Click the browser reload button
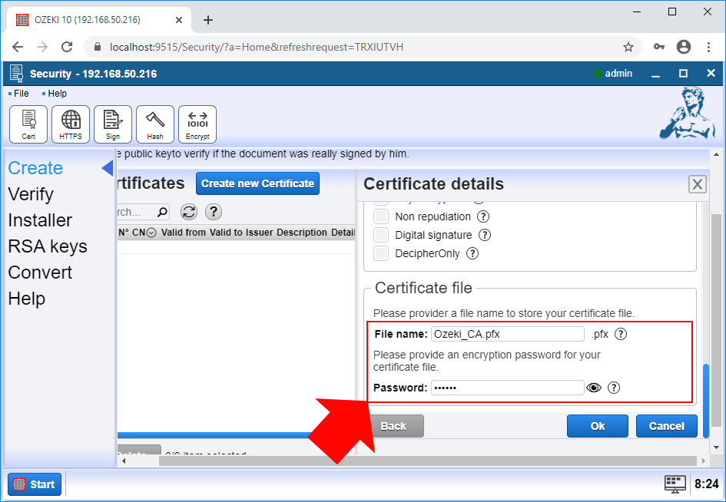This screenshot has height=502, width=726. coord(67,47)
